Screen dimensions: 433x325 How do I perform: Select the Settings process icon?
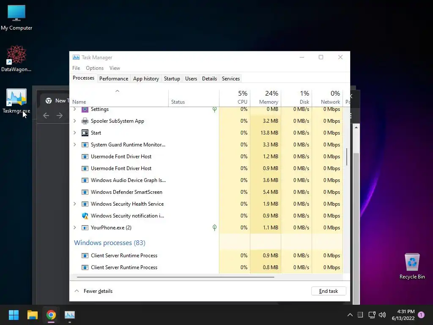85,109
